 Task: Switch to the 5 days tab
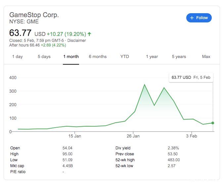click(x=44, y=56)
